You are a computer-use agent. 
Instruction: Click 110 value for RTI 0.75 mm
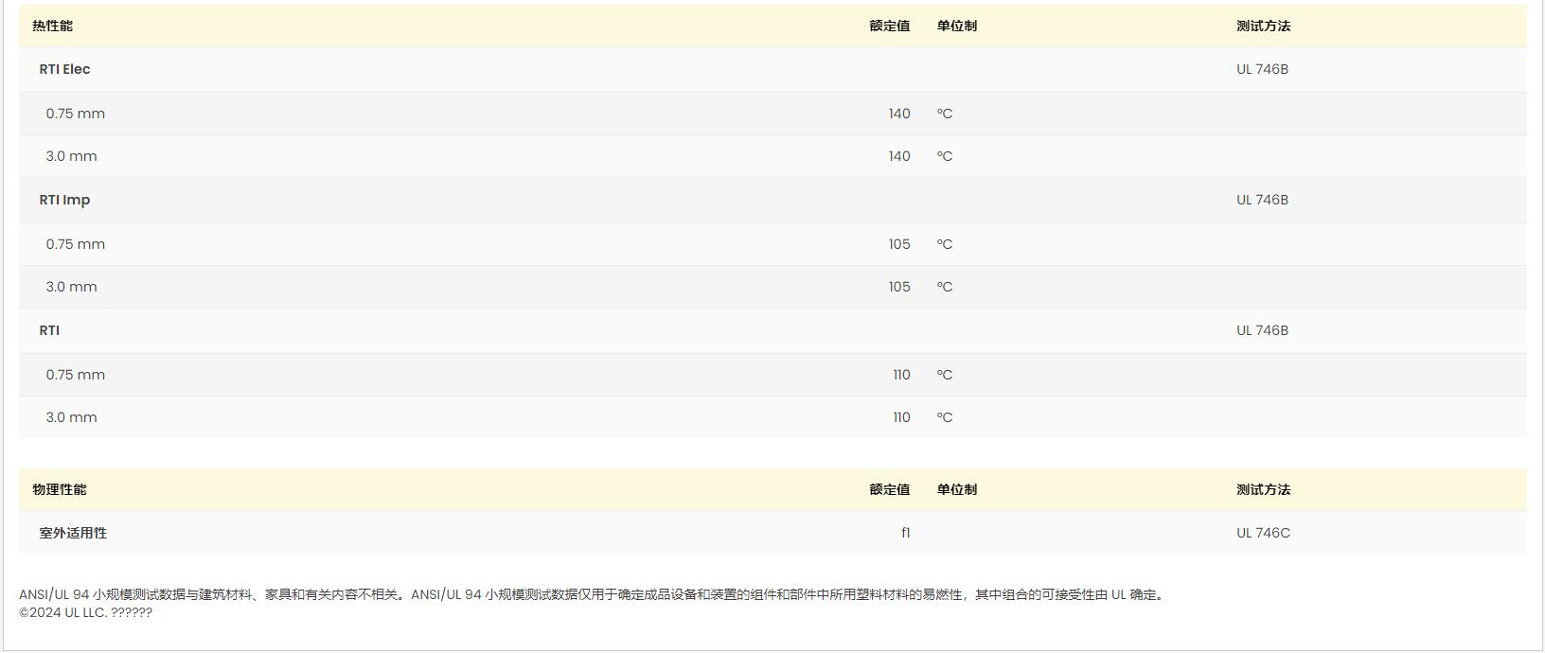coord(901,375)
